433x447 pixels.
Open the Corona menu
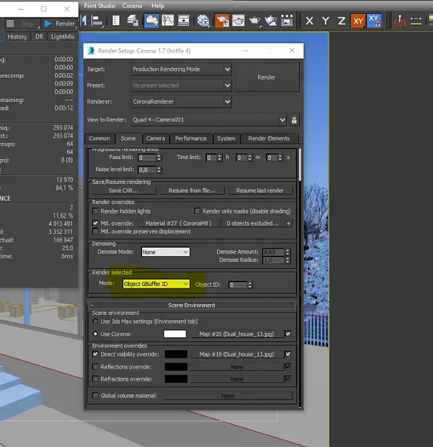133,6
